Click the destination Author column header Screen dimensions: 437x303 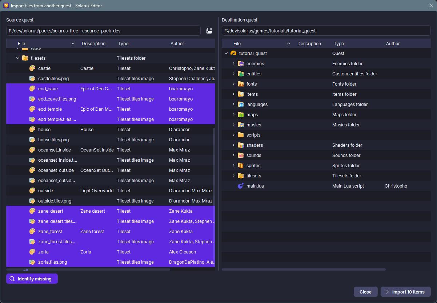406,43
